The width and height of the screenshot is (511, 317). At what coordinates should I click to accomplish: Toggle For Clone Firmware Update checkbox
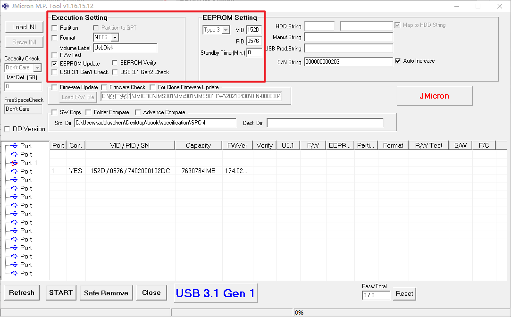(x=152, y=87)
